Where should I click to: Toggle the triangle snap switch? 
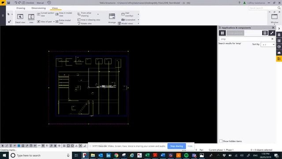point(76,146)
